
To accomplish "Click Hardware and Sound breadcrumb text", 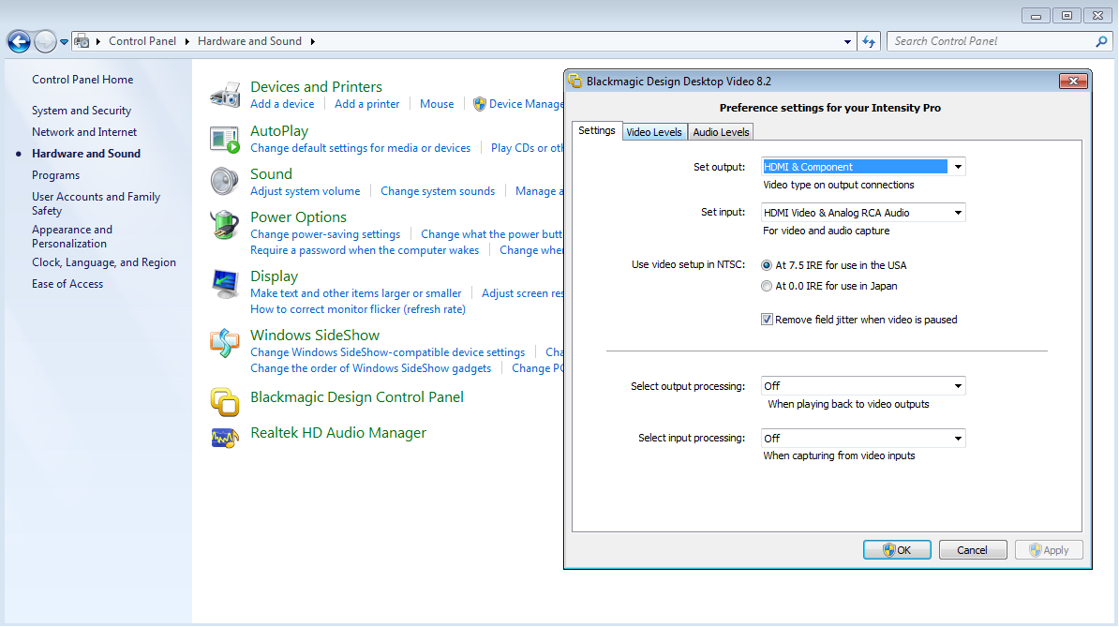I will click(x=250, y=41).
